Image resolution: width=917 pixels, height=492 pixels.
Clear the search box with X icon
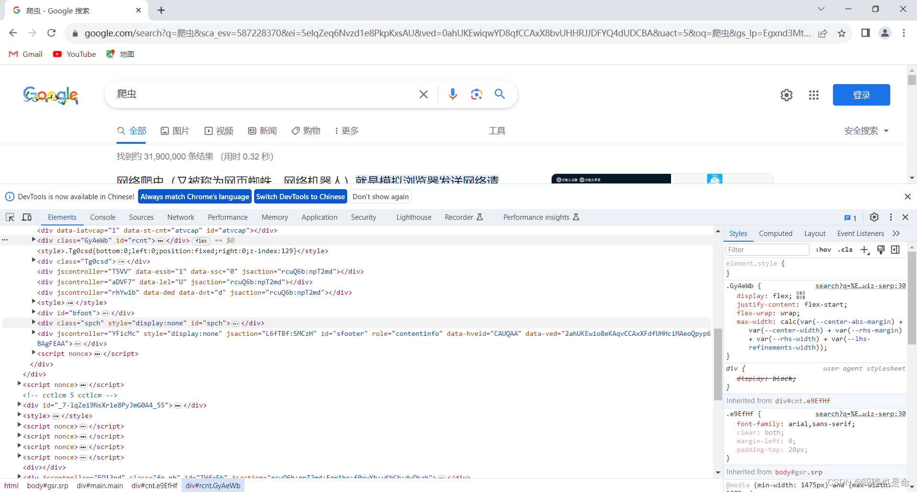point(424,94)
